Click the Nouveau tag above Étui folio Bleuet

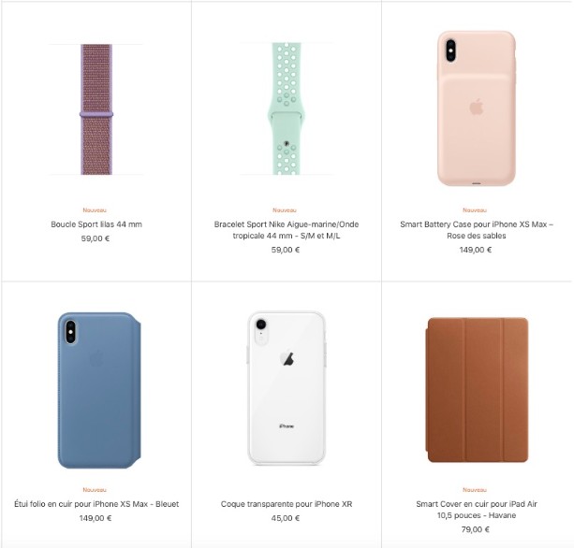pos(95,490)
